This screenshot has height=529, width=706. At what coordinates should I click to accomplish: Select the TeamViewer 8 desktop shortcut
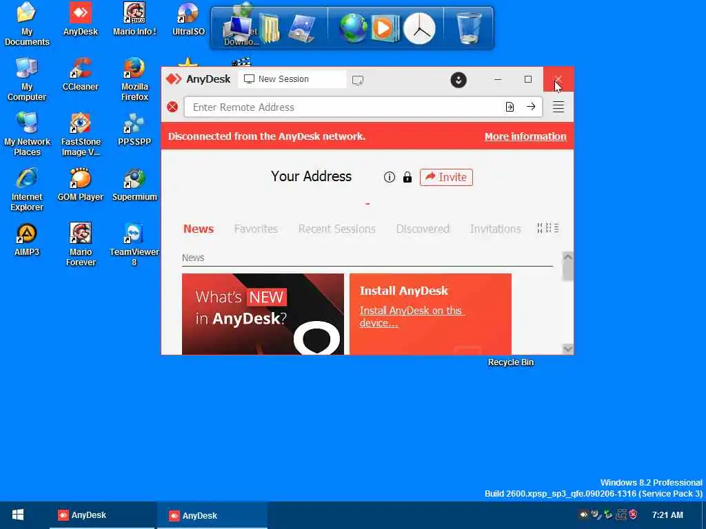[134, 245]
